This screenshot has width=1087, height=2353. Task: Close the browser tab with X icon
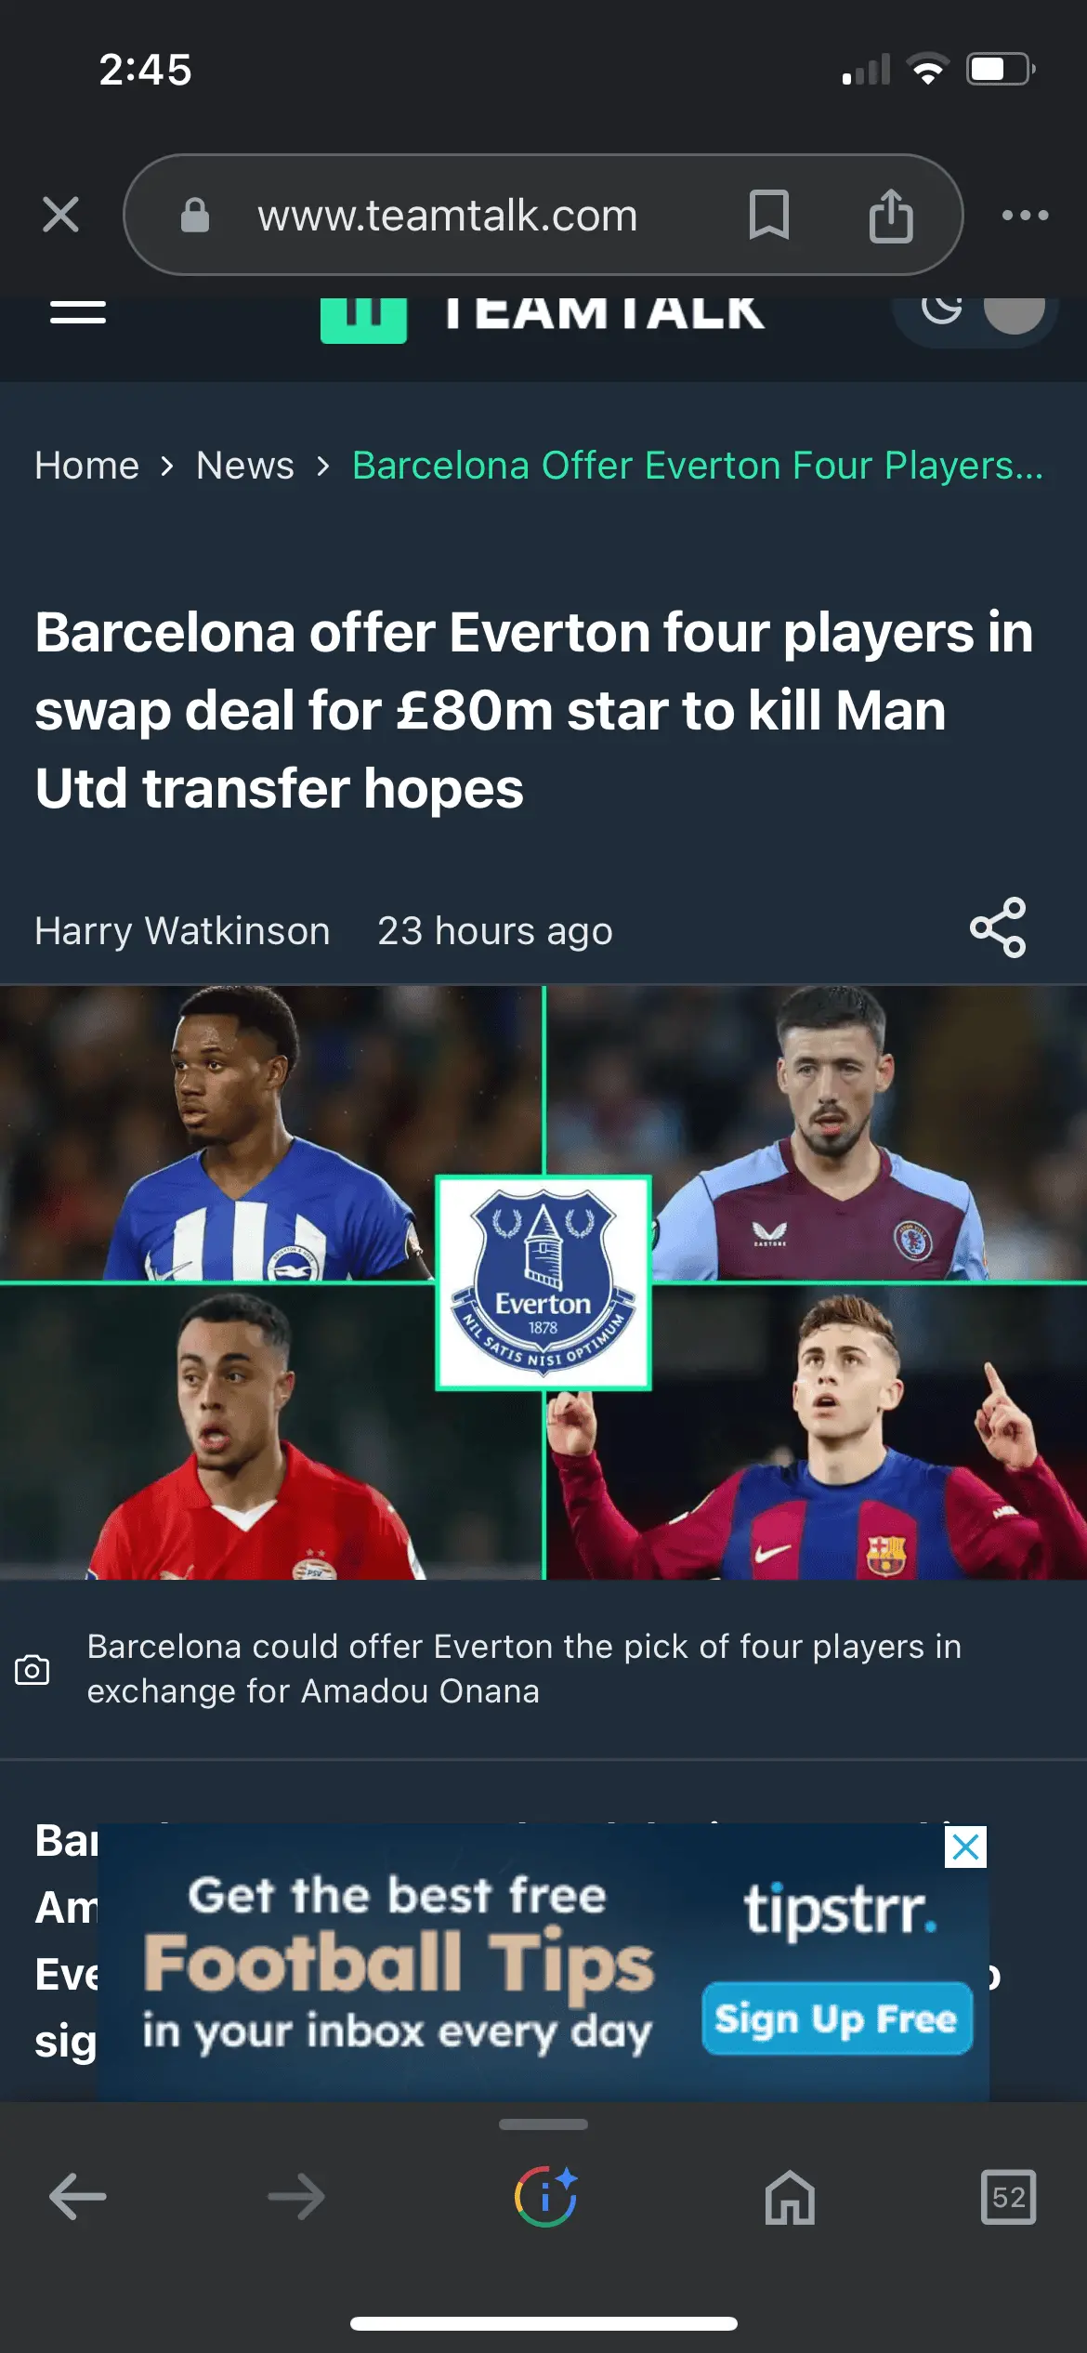point(60,215)
